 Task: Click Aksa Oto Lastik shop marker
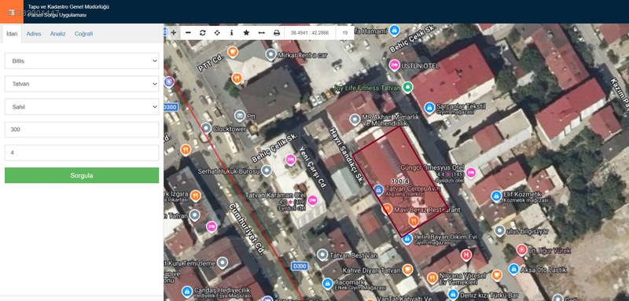pyautogui.click(x=513, y=270)
